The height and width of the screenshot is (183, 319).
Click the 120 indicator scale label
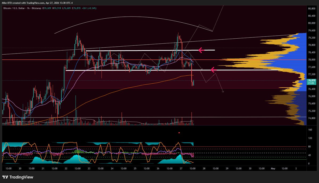point(310,138)
